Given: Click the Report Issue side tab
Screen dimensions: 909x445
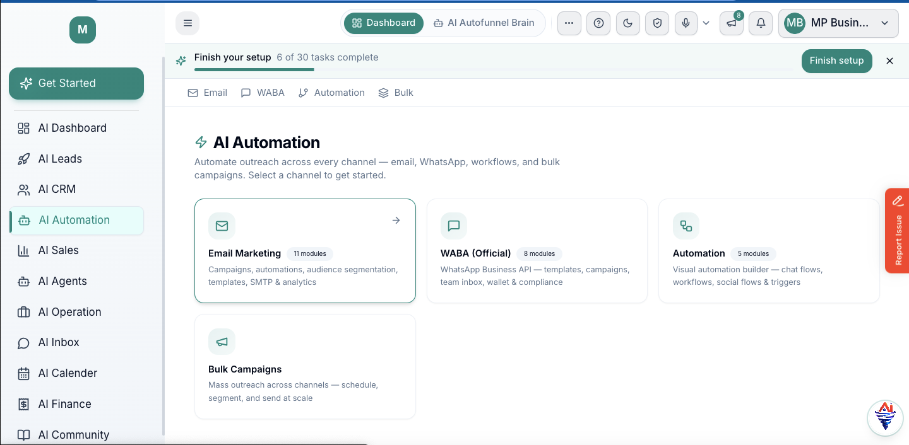Looking at the screenshot, I should (x=897, y=231).
